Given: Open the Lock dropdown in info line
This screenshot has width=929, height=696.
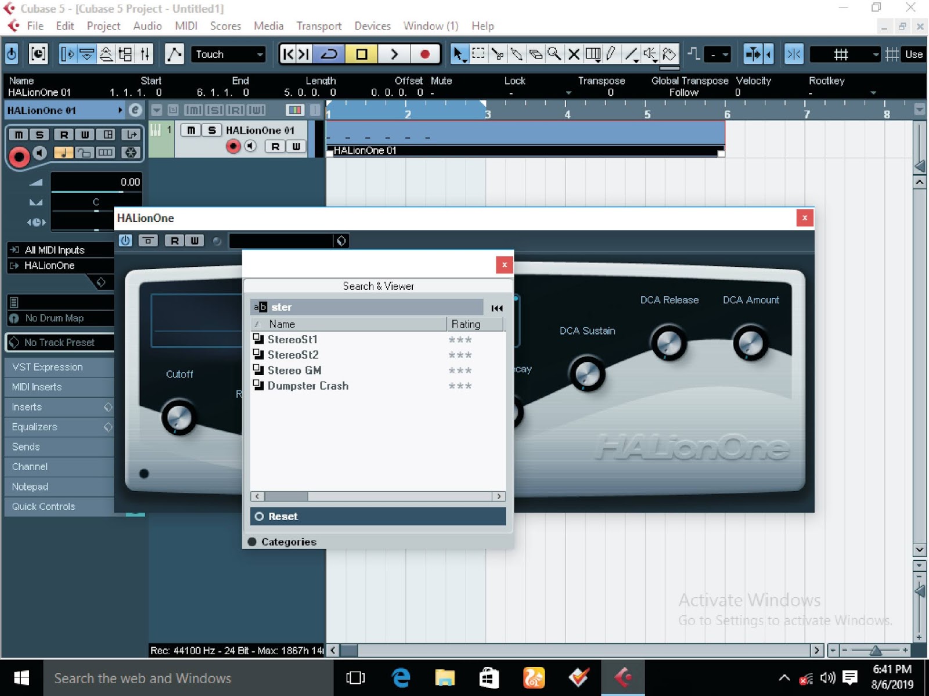Looking at the screenshot, I should [568, 93].
